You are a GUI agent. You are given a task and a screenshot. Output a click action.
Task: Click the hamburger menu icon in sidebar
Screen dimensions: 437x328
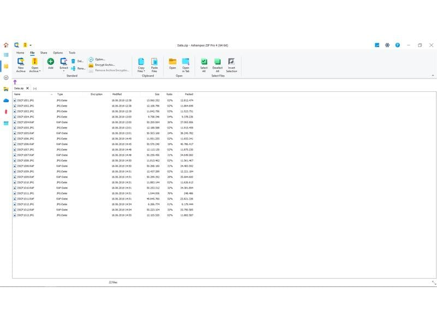coord(6,55)
